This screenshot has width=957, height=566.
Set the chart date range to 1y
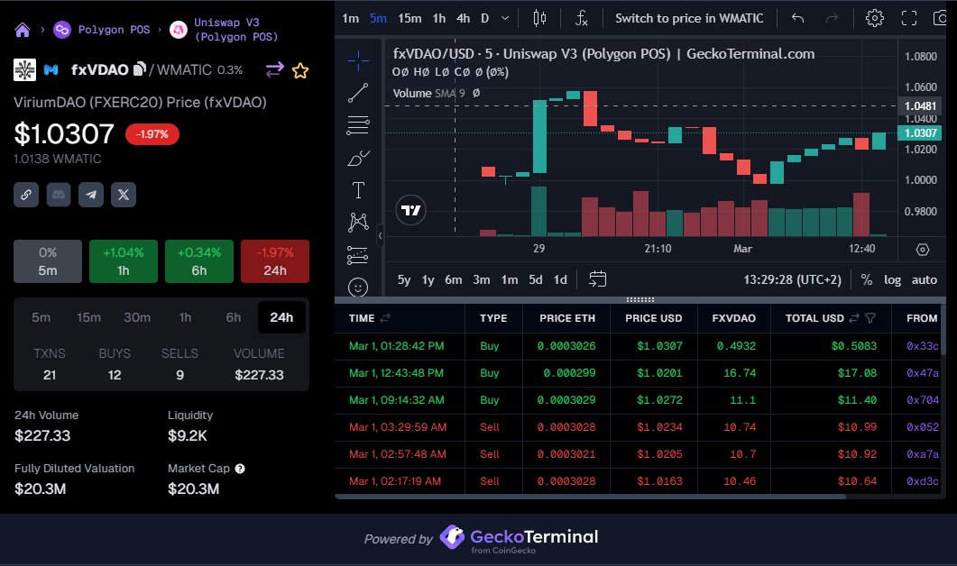coord(428,280)
